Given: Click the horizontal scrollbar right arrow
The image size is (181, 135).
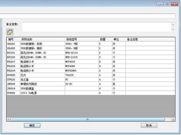Looking at the screenshot, I should (173, 119).
